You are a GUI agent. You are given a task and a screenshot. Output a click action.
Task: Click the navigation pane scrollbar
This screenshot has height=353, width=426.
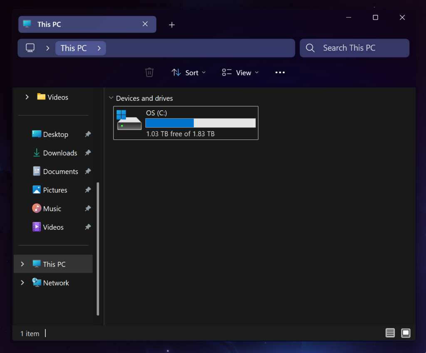click(98, 249)
